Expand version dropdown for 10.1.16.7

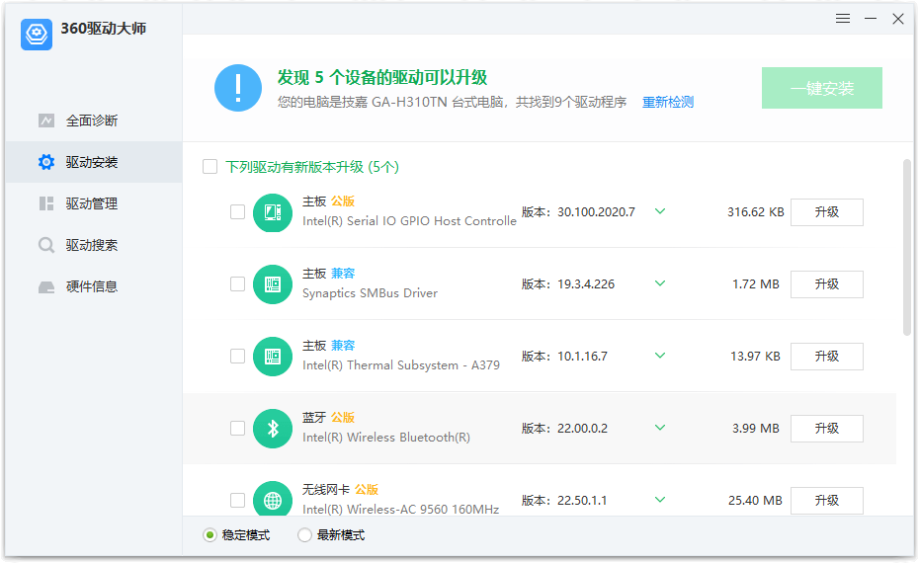click(660, 356)
